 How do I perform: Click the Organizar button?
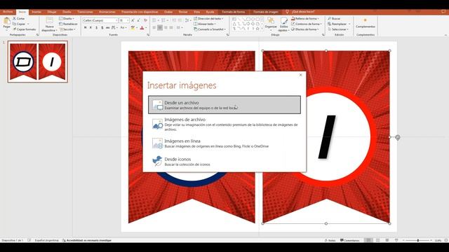(x=271, y=23)
